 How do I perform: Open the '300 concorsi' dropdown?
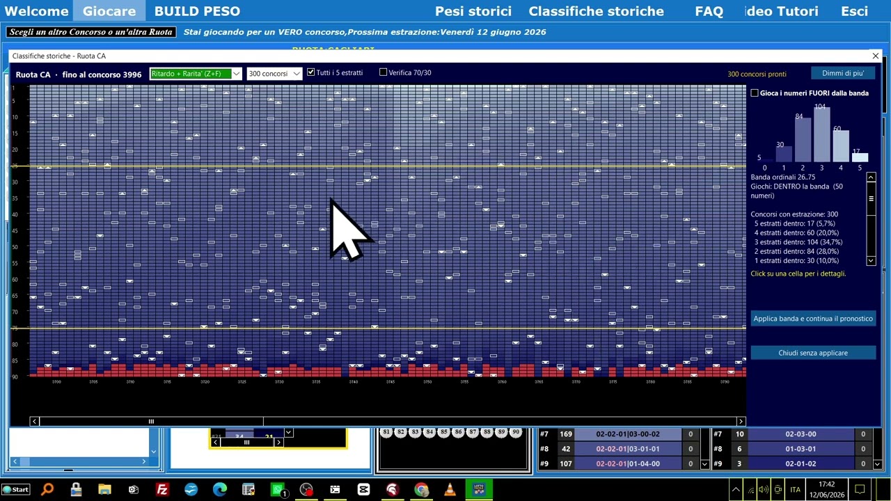click(x=274, y=74)
